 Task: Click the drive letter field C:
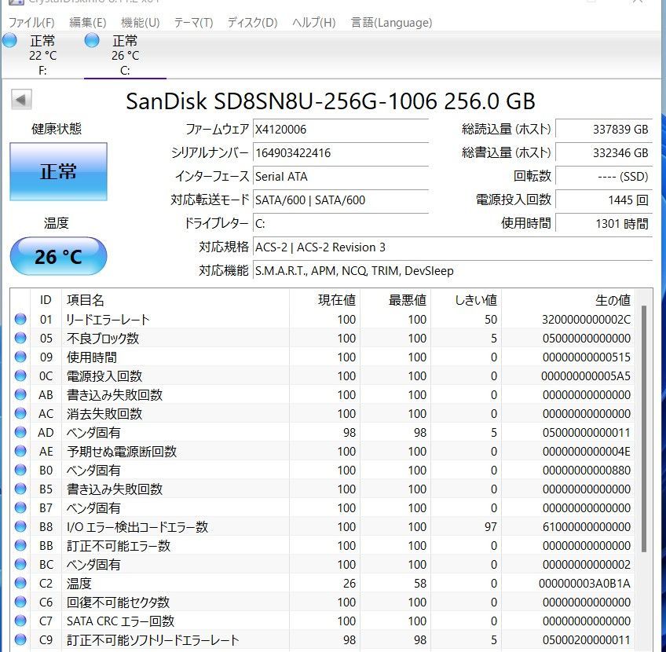click(341, 223)
